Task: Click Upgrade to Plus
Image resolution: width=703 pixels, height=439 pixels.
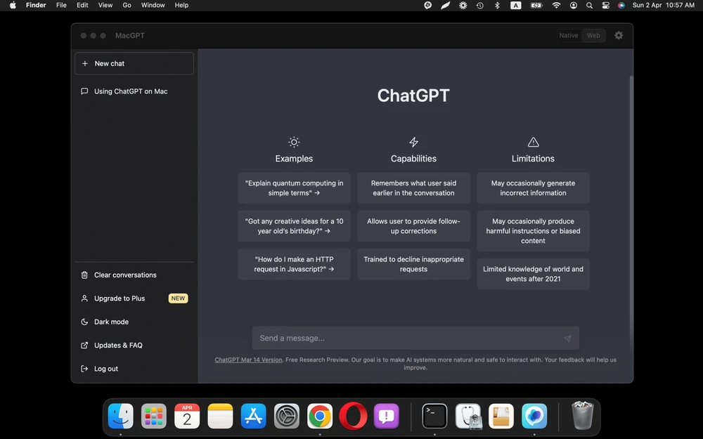Action: tap(134, 299)
